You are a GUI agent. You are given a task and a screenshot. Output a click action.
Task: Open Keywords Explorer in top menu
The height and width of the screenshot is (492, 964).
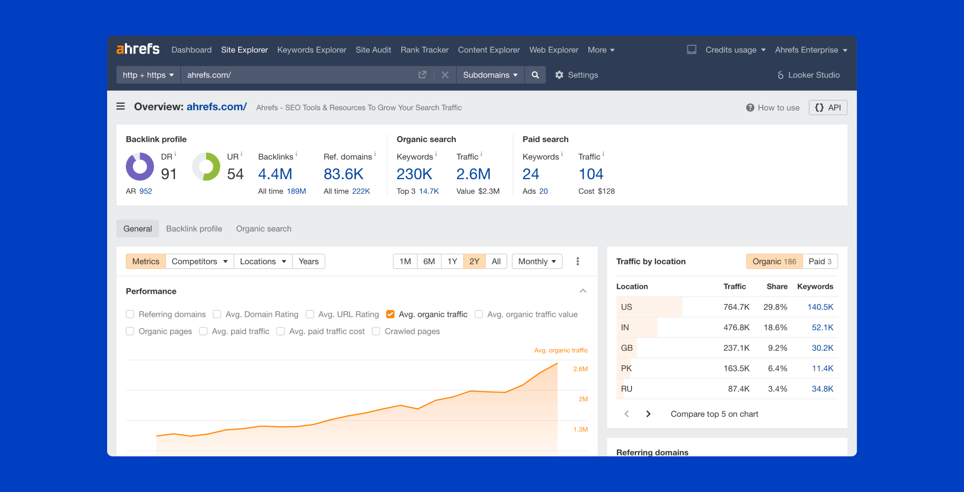click(312, 50)
